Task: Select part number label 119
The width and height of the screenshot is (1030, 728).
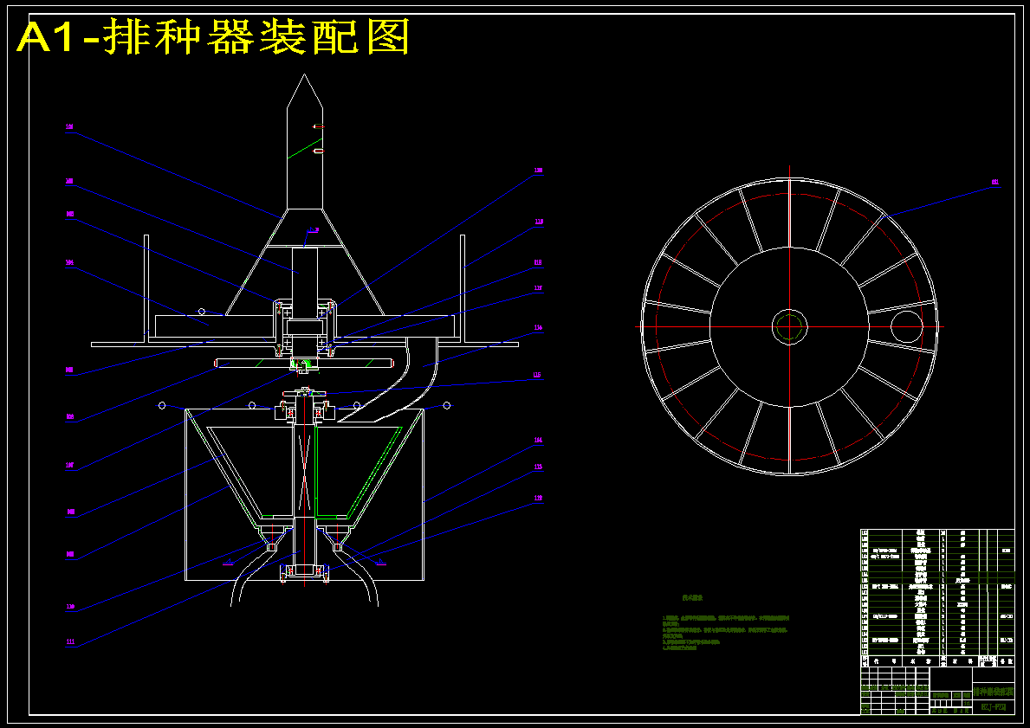Action: pyautogui.click(x=538, y=222)
